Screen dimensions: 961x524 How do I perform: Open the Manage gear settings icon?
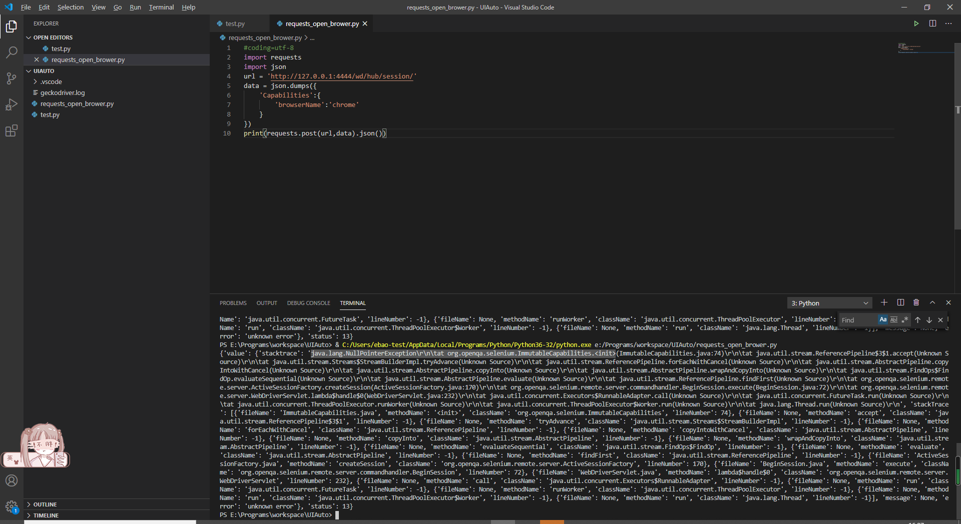click(12, 506)
